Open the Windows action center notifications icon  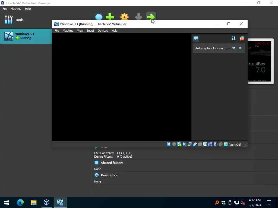[x=269, y=203]
